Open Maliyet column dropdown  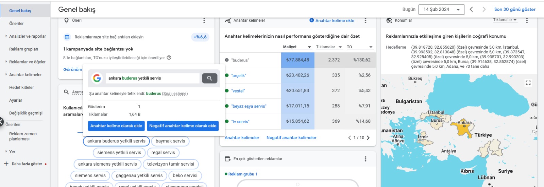[x=309, y=47]
